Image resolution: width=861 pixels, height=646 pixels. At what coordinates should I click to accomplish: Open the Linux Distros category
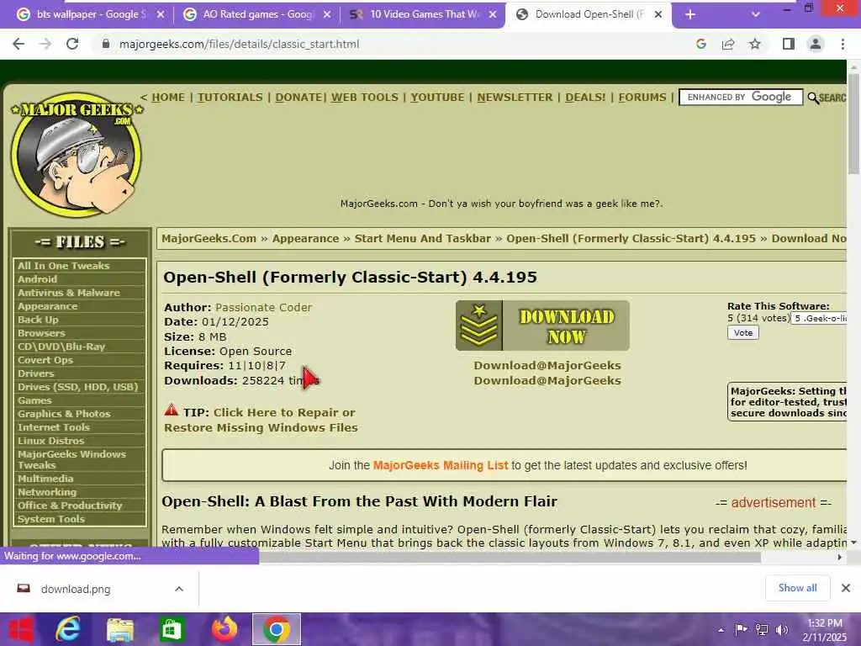point(51,441)
